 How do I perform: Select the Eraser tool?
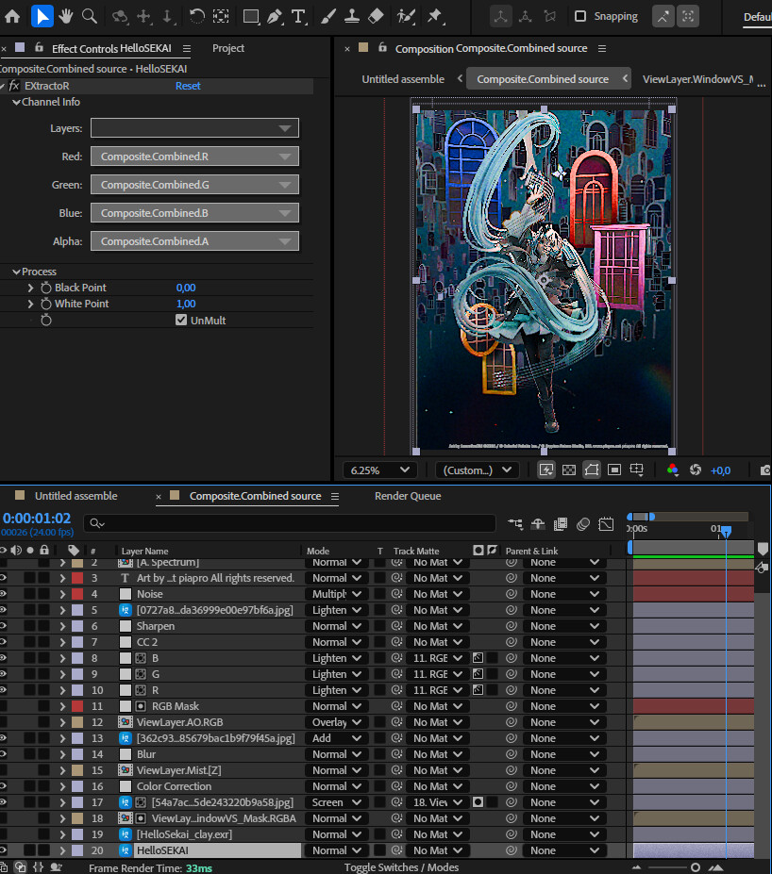376,16
